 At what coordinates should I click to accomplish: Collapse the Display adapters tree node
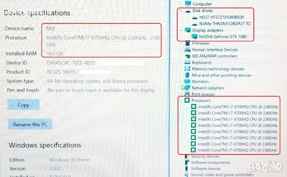(181, 30)
